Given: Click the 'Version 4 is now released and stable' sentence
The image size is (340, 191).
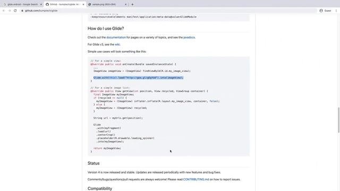Looking at the screenshot, I should tap(154, 172).
